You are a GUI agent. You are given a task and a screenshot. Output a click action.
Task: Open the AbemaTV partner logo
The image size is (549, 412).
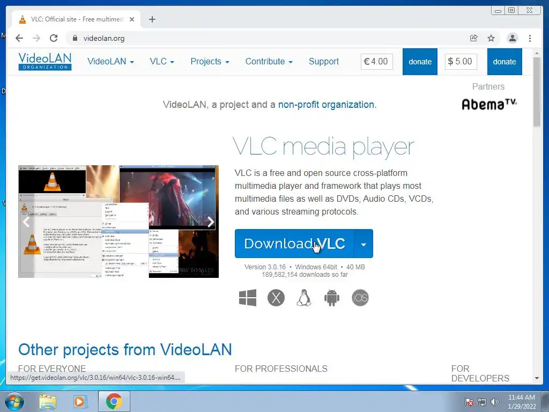(x=489, y=104)
